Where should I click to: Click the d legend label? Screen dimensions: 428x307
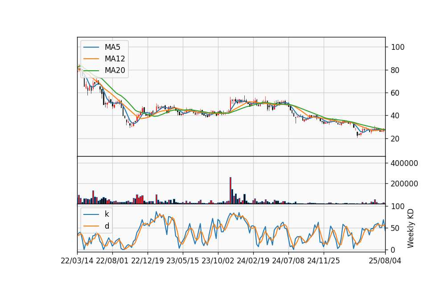[x=107, y=226]
